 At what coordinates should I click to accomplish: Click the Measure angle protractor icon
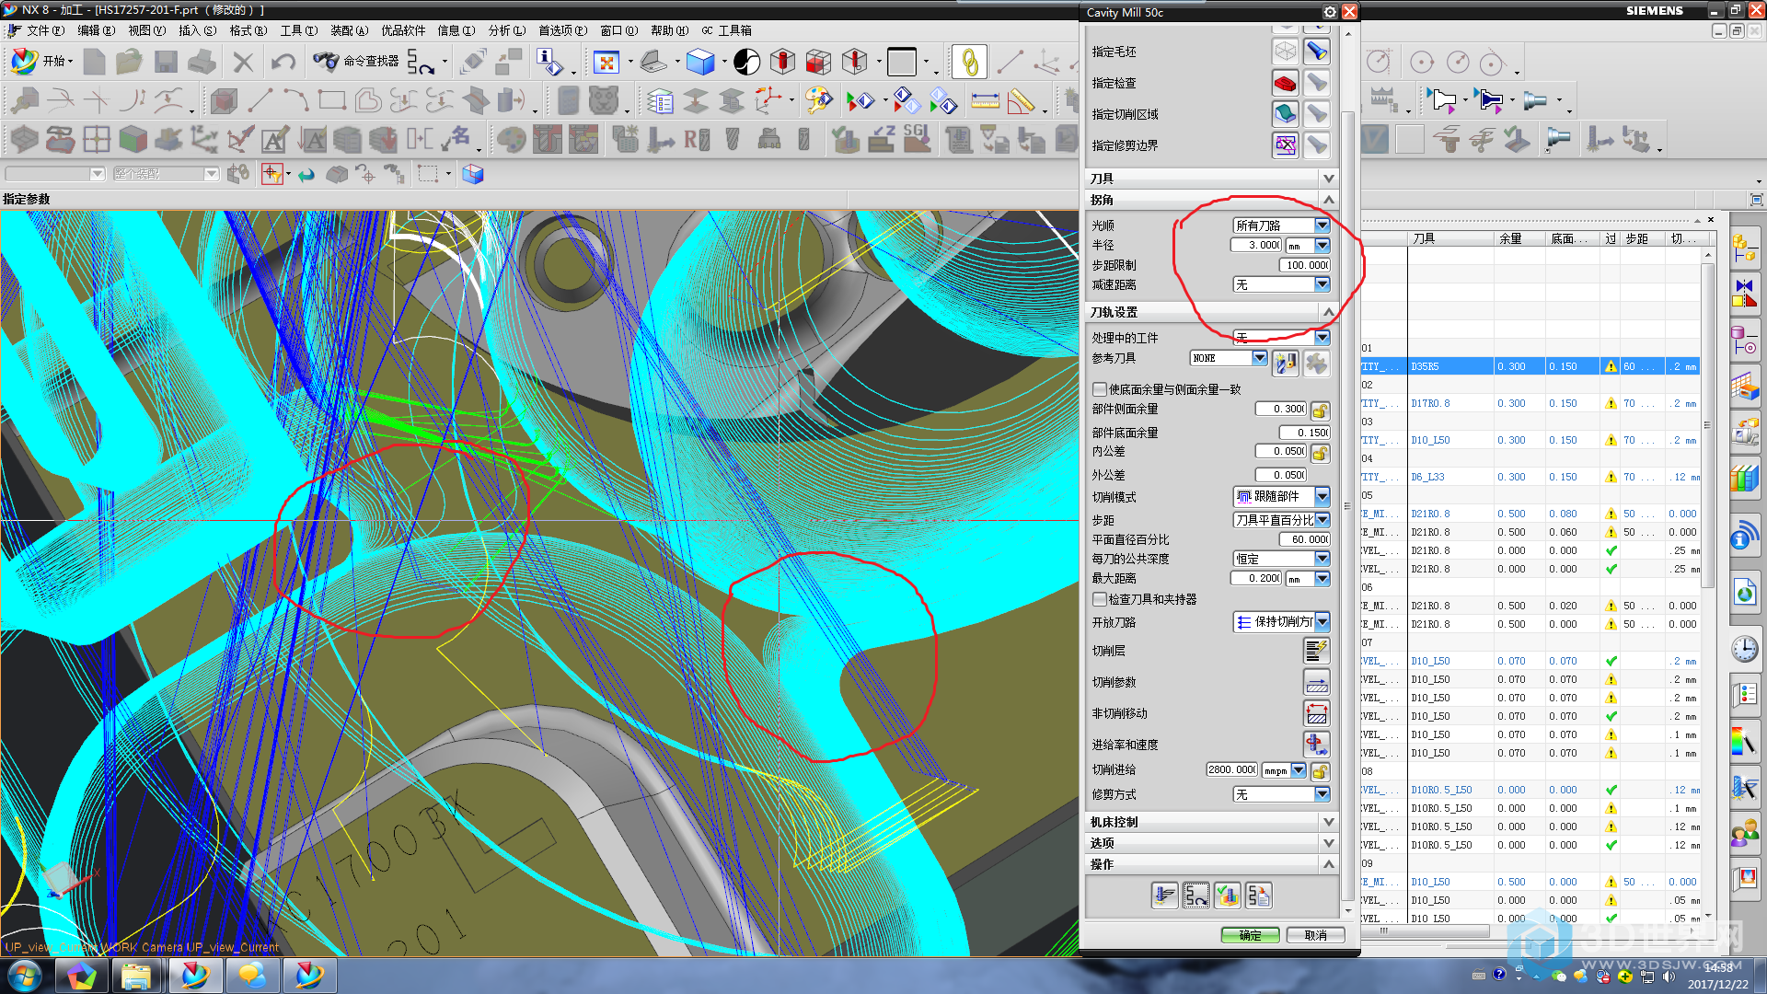point(1022,100)
